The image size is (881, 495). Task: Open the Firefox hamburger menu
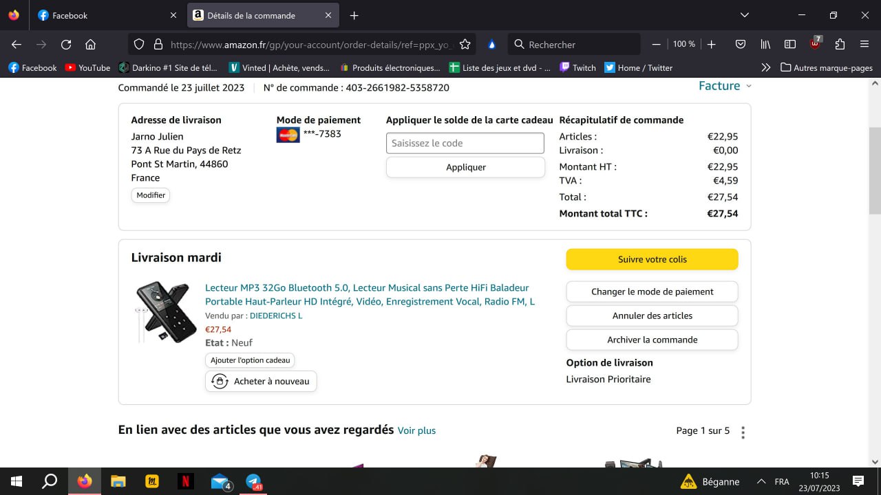[x=864, y=45]
